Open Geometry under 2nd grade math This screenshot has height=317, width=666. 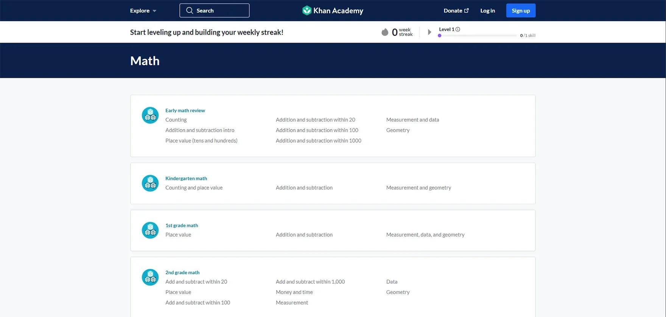[398, 292]
